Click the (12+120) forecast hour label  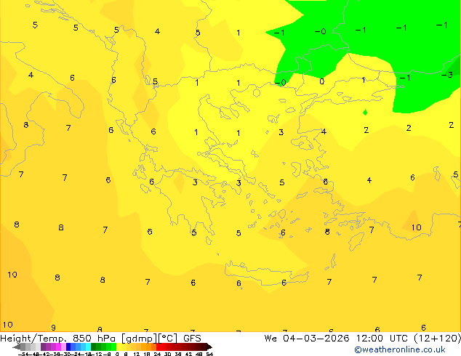point(438,339)
